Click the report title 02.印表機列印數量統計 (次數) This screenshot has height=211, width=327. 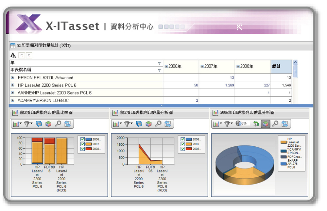[x=43, y=46]
